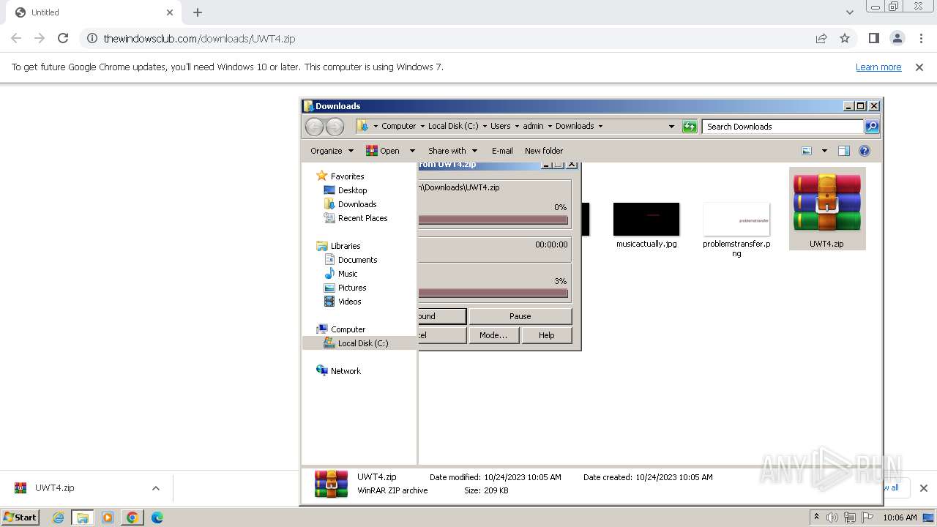Image resolution: width=937 pixels, height=527 pixels.
Task: Select Local Disk (C:) in the navigation pane
Action: point(362,343)
